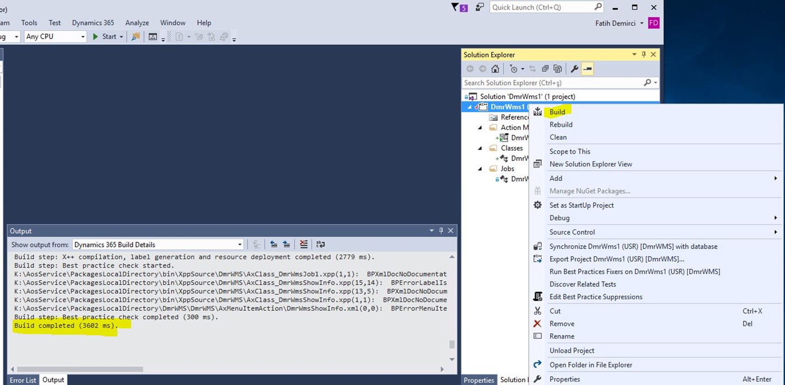785x385 pixels.
Task: Collapse the DmrWms1 project node
Action: [469, 107]
